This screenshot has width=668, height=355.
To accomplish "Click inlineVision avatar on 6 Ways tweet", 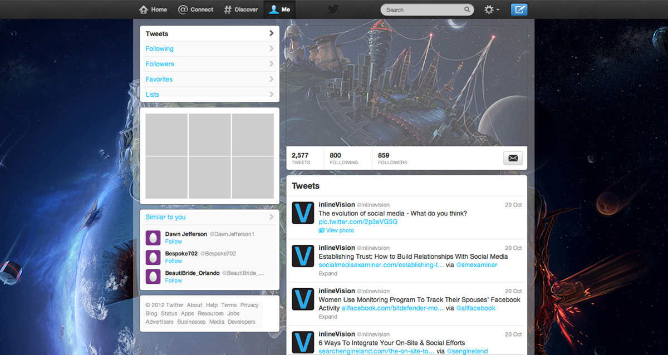I will point(303,342).
